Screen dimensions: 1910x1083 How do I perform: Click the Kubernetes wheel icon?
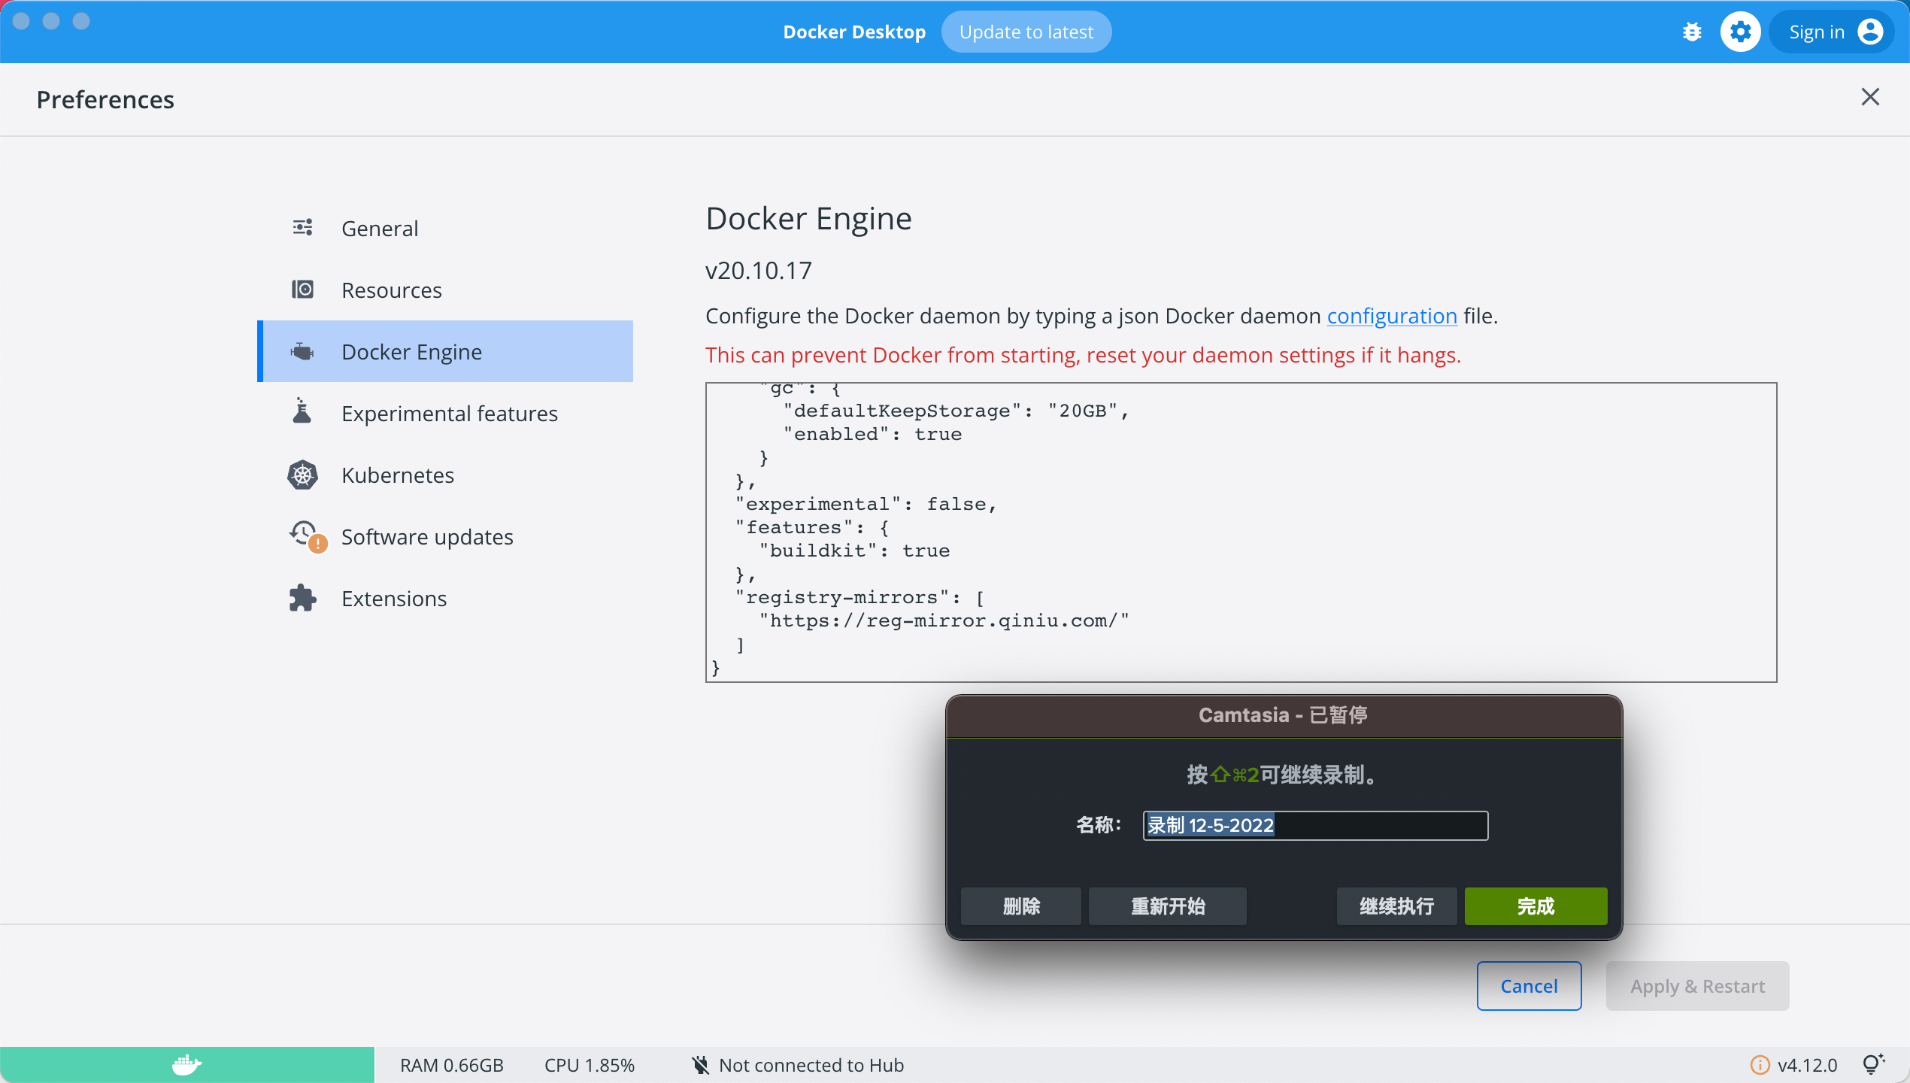(x=302, y=475)
